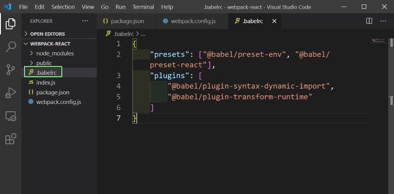The height and width of the screenshot is (194, 394).
Task: Click the .babelrc tab Babel icon
Action: [237, 21]
